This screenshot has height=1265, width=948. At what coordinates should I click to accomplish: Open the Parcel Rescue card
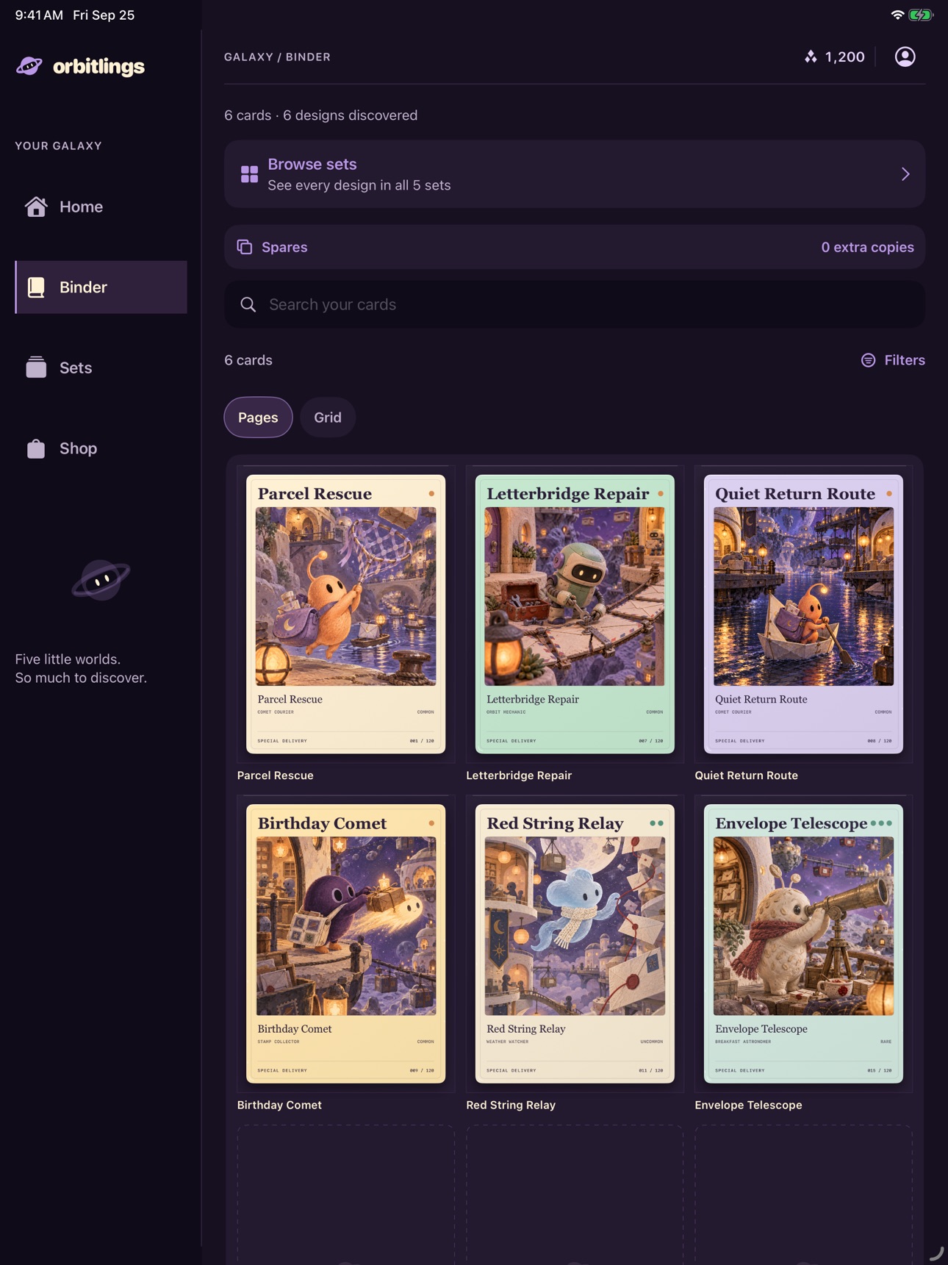pos(346,614)
